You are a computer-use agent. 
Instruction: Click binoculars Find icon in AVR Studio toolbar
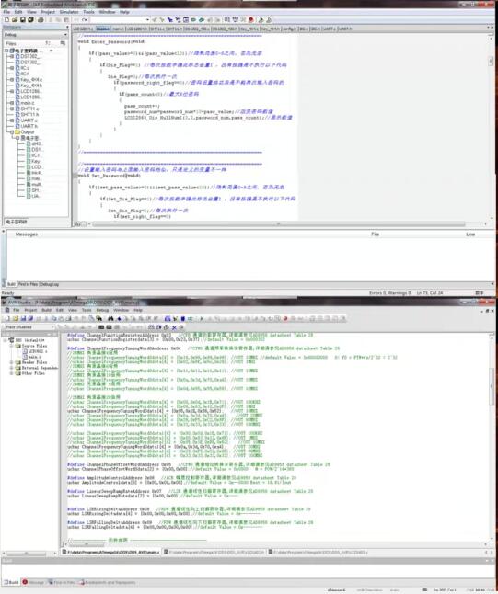click(x=110, y=318)
